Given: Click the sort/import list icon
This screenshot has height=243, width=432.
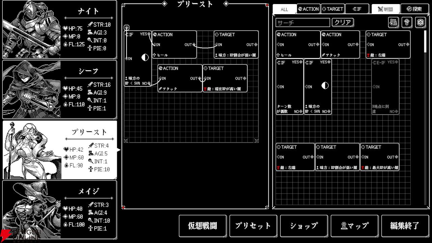Looking at the screenshot, I should tap(394, 22).
